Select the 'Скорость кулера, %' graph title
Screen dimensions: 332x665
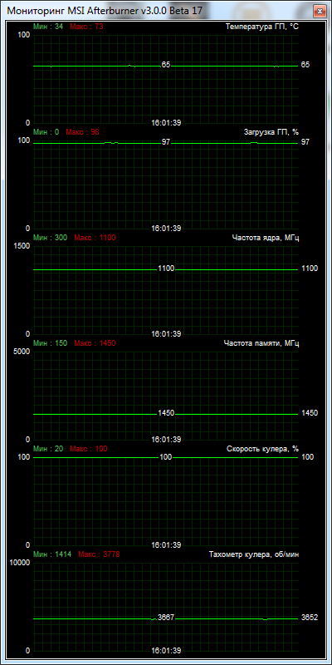pyautogui.click(x=263, y=449)
